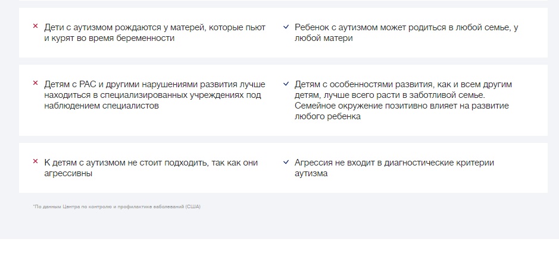This screenshot has height=264, width=559.
Task: Click the white strip at the page bottom
Action: point(280,252)
